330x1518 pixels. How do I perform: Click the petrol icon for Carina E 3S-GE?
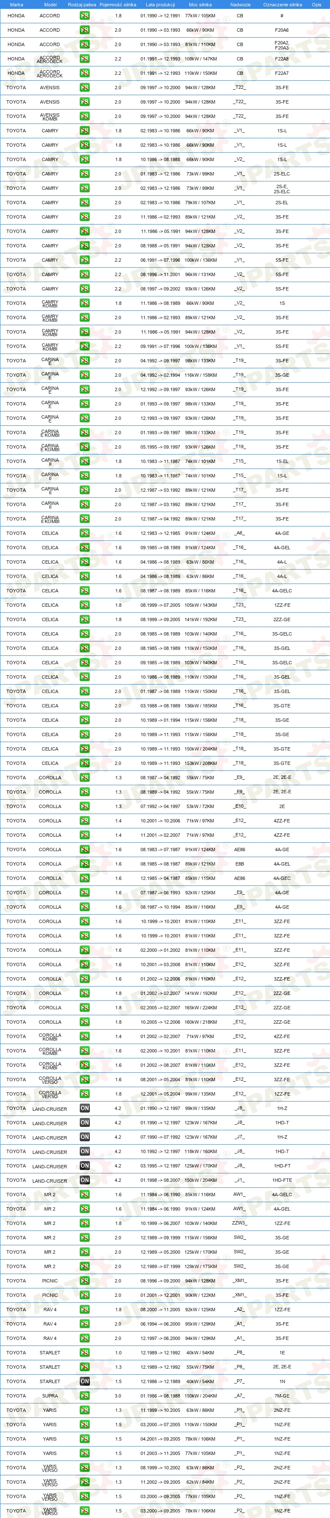85,375
